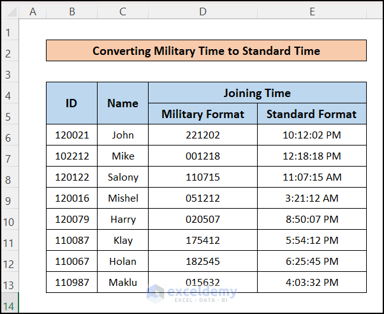Click the ID header cell
384x314 pixels.
pyautogui.click(x=71, y=103)
